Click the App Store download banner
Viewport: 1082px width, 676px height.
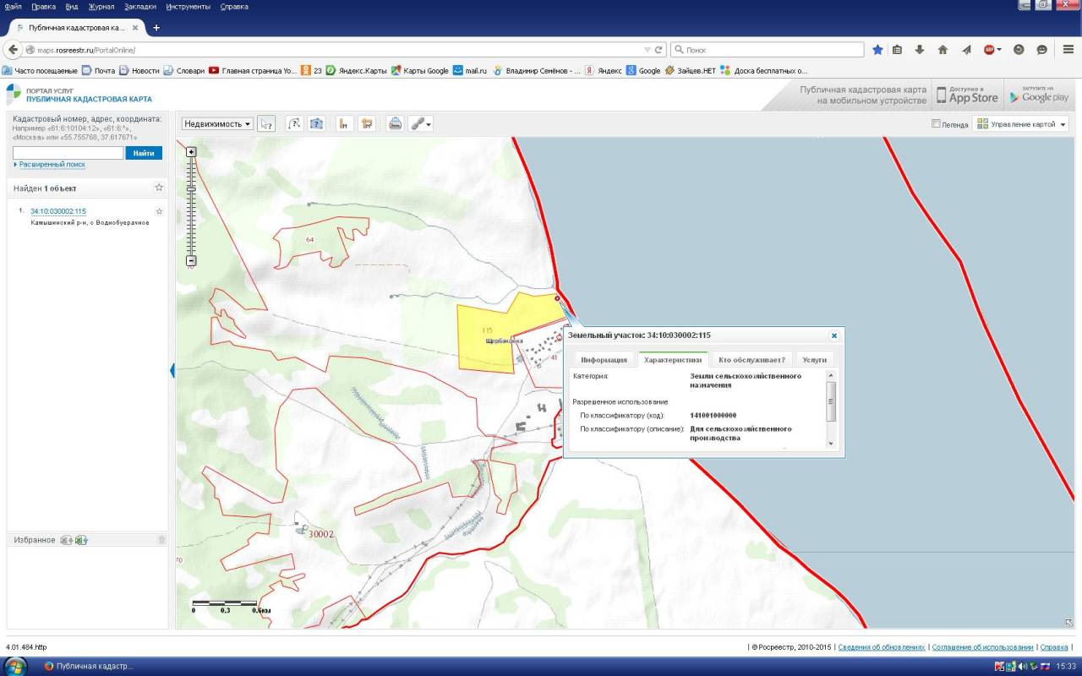967,95
